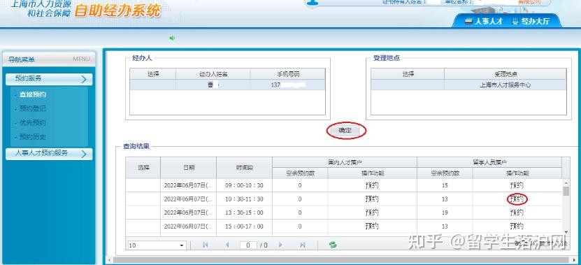Click 国内人才落户 预约 for 13:30-15:00
The width and height of the screenshot is (581, 265).
372,213
